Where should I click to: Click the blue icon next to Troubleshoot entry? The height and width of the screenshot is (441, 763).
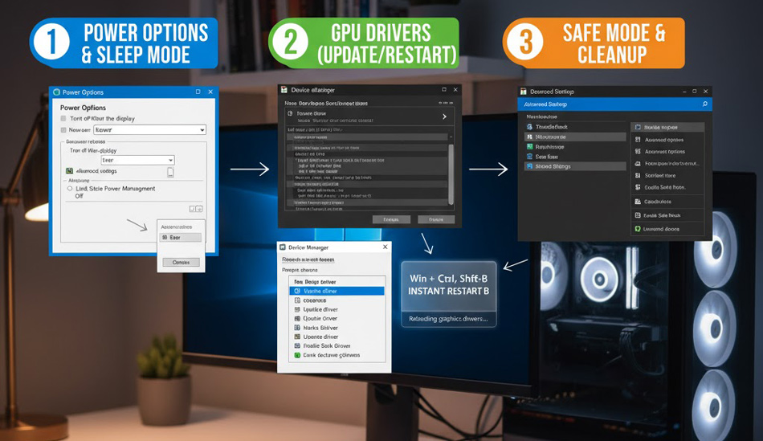(529, 127)
